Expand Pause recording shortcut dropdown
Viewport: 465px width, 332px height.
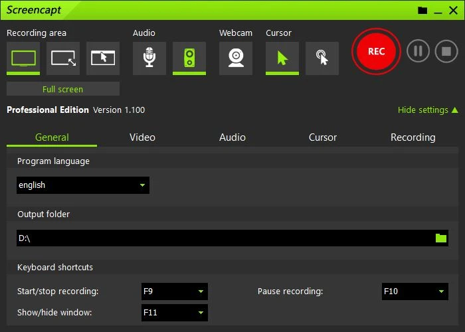[415, 291]
